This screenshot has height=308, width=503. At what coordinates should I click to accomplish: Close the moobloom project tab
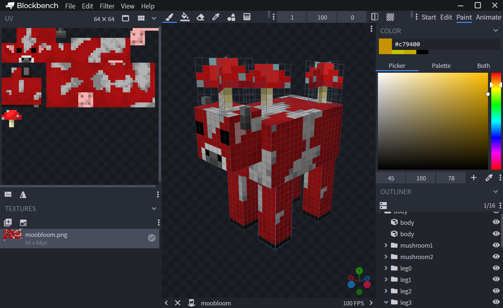pyautogui.click(x=178, y=303)
